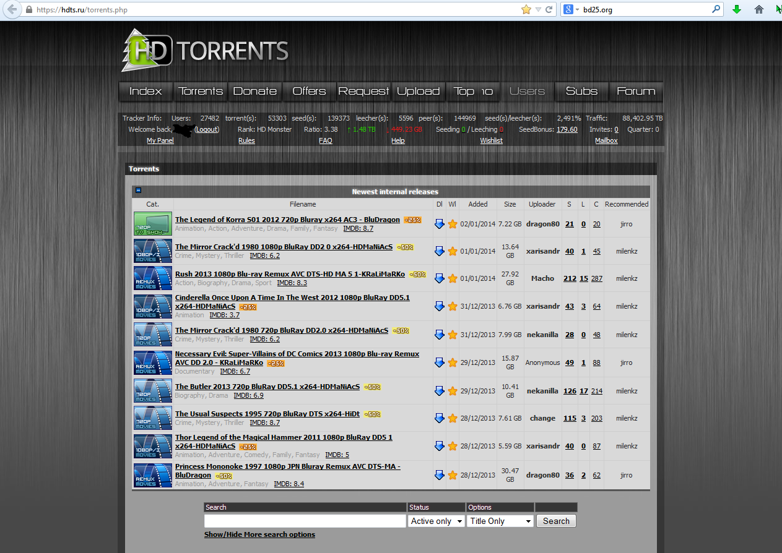Open the Request menu item
The height and width of the screenshot is (553, 782).
click(x=364, y=91)
